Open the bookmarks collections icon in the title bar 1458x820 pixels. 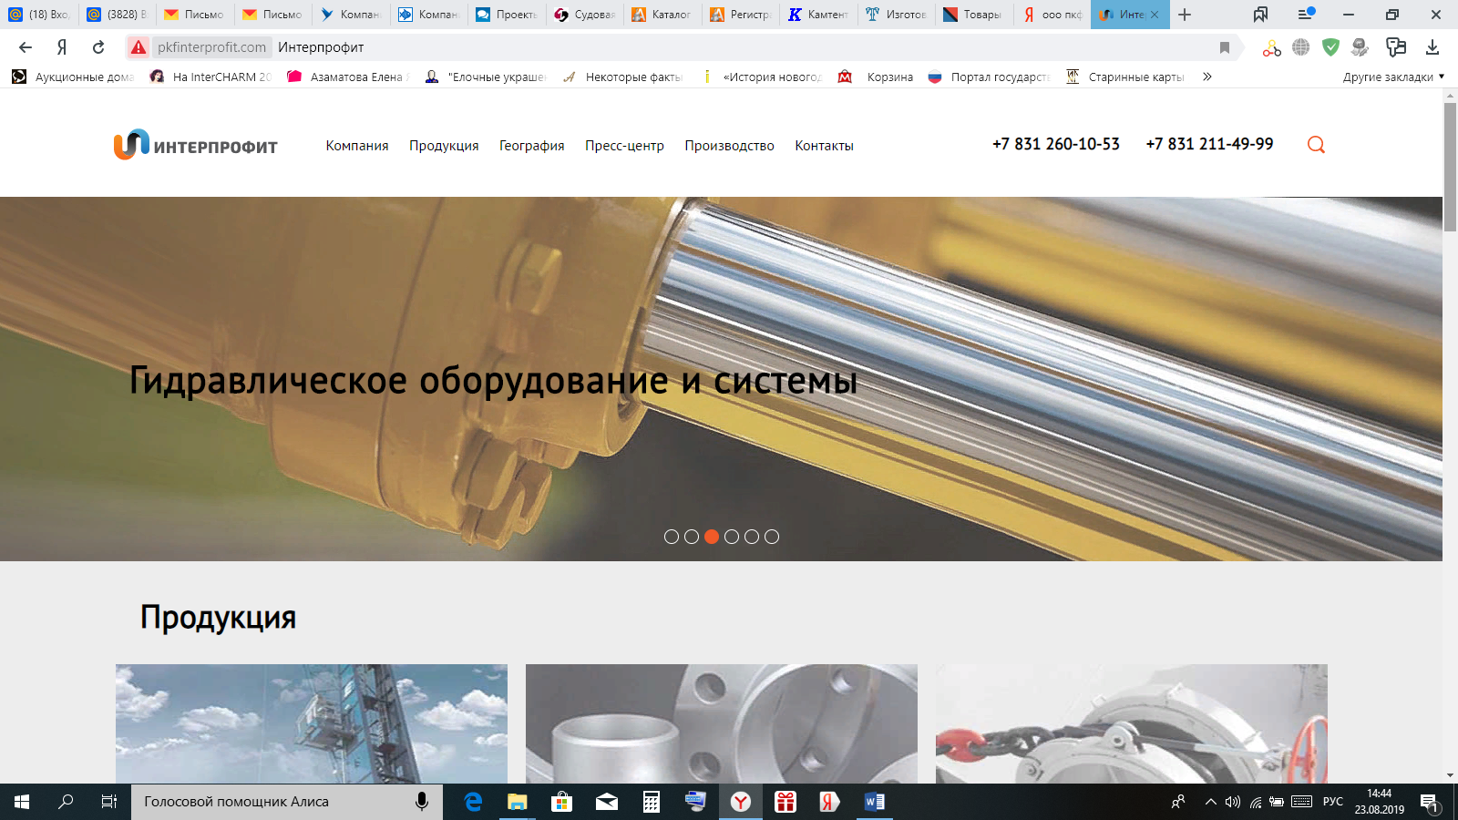[1260, 15]
